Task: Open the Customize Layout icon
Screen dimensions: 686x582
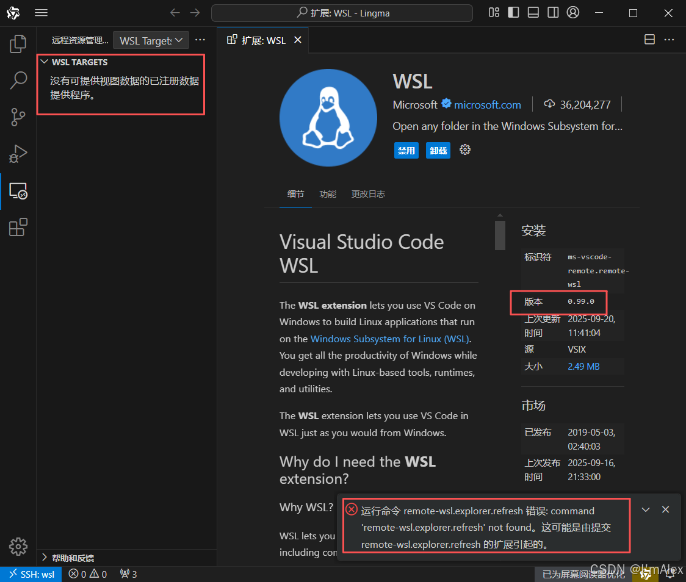Action: 494,13
